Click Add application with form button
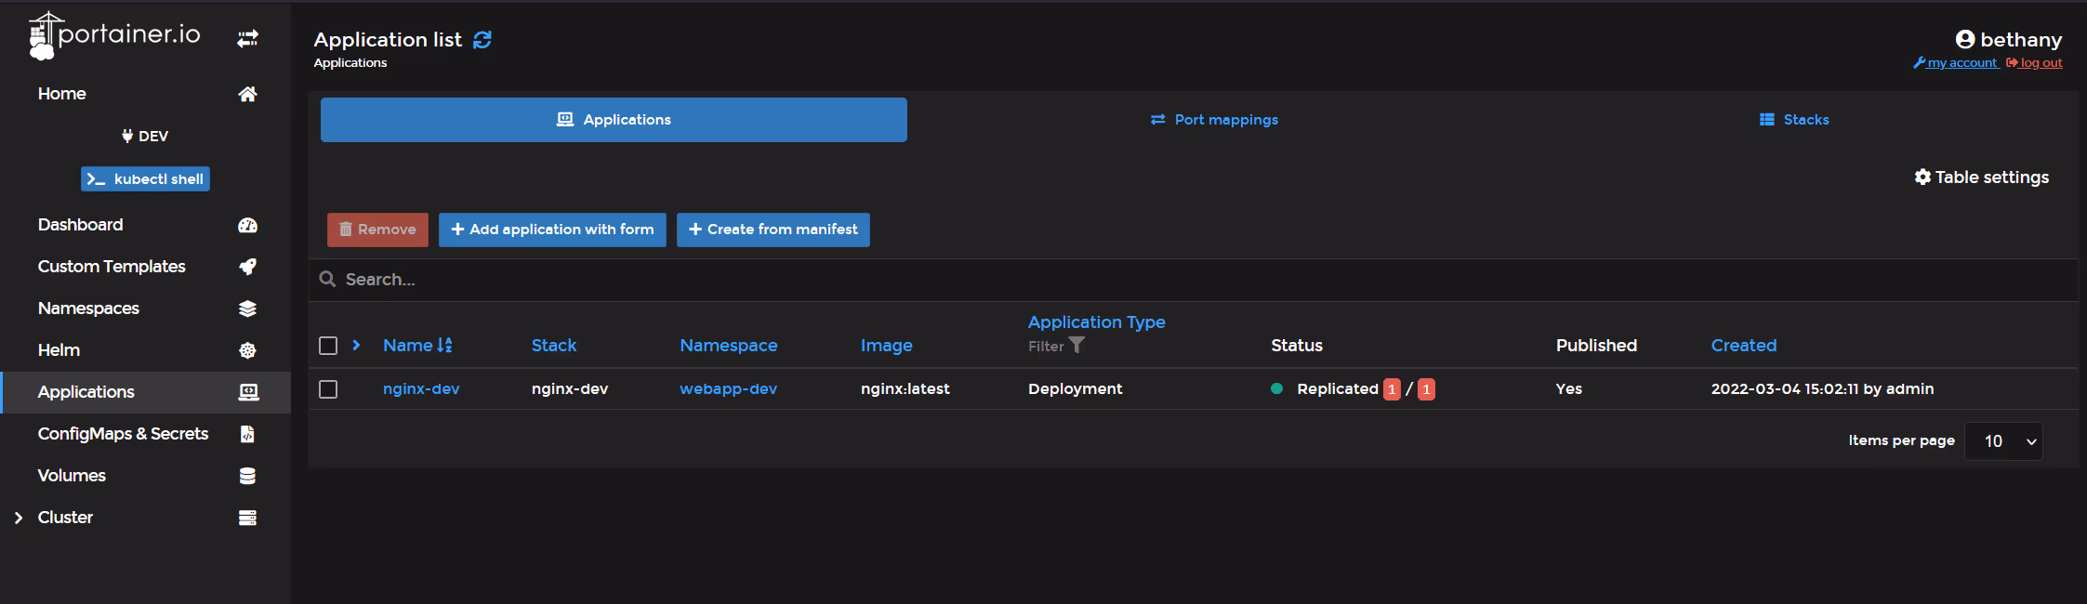This screenshot has width=2087, height=604. click(552, 230)
